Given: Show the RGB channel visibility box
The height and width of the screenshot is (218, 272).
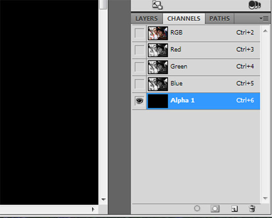Looking at the screenshot, I should pos(140,33).
